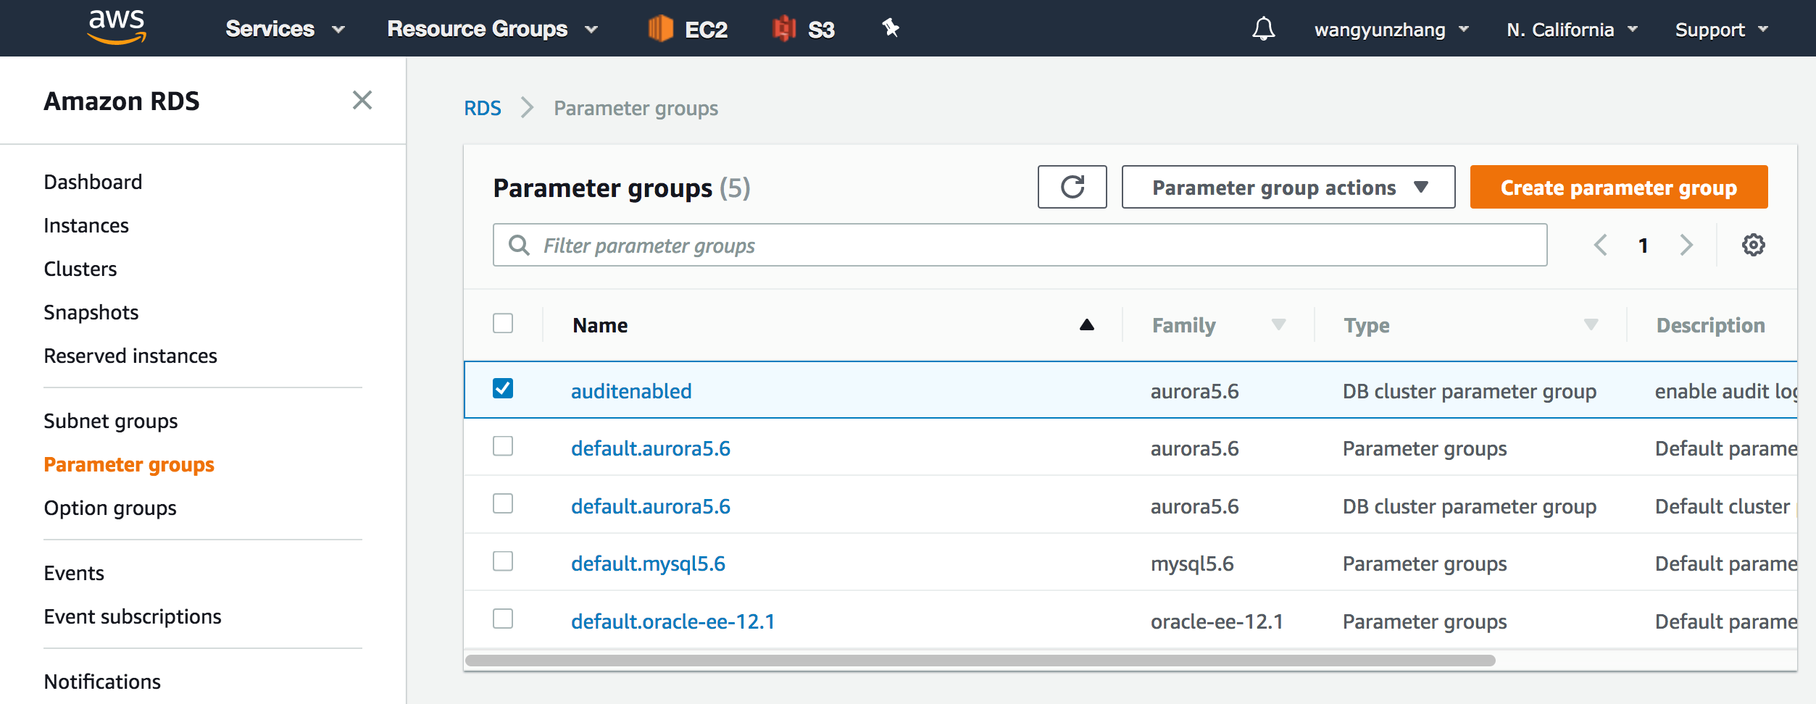The image size is (1816, 704).
Task: Go to Dashboard in sidebar
Action: tap(93, 182)
